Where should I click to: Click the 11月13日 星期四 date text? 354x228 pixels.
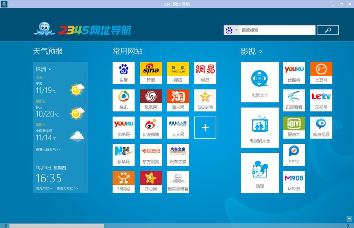pyautogui.click(x=51, y=168)
